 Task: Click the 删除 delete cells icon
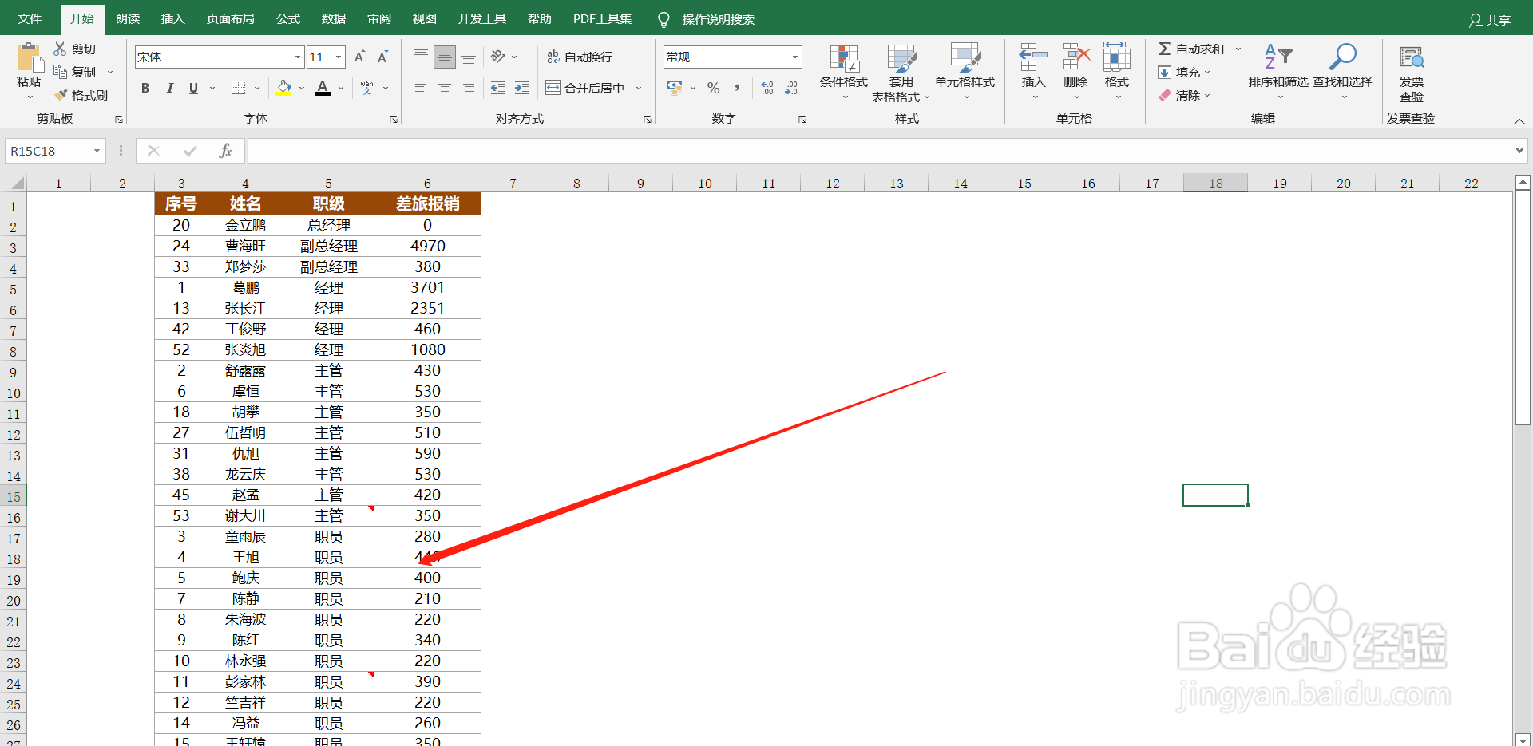click(1075, 57)
